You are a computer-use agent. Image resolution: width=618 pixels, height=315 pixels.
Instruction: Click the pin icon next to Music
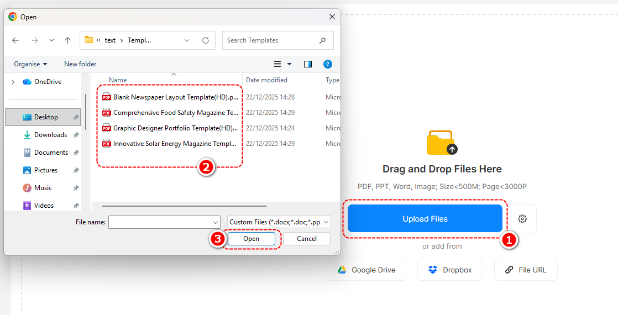pyautogui.click(x=76, y=188)
